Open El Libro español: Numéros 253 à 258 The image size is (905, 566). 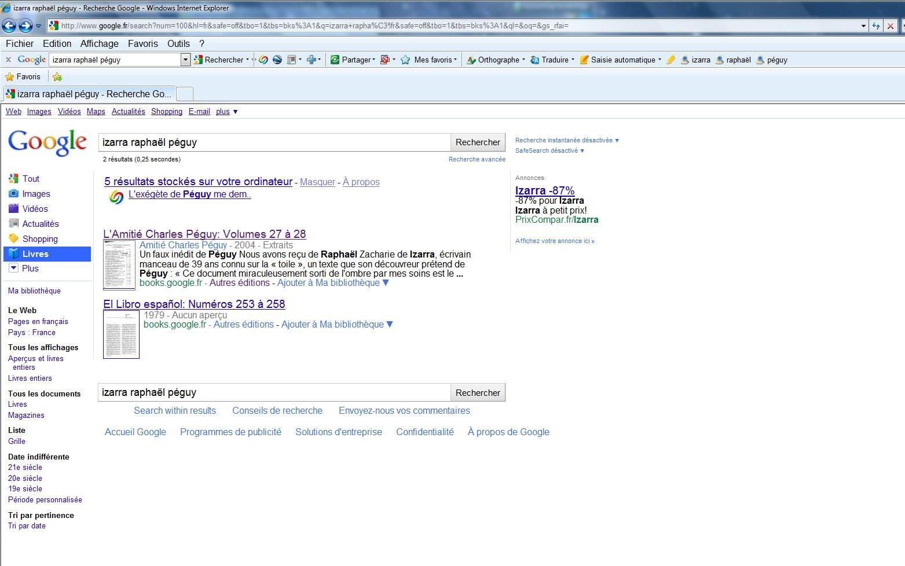coord(194,304)
